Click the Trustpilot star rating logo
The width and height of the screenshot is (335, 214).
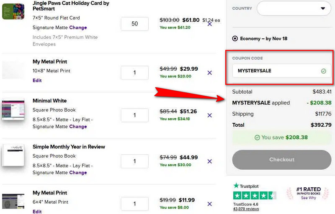click(x=255, y=195)
